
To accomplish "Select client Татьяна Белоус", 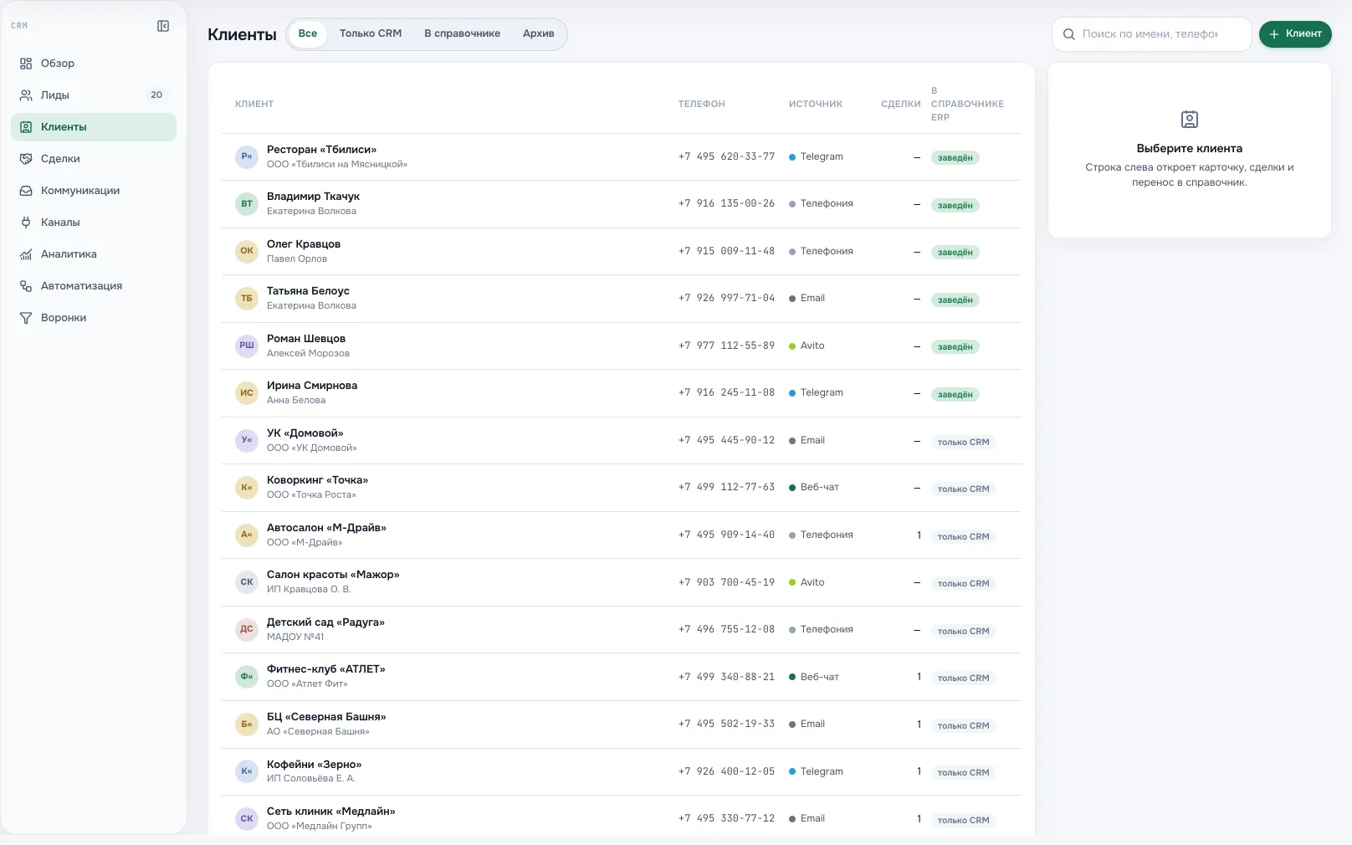I will coord(622,299).
